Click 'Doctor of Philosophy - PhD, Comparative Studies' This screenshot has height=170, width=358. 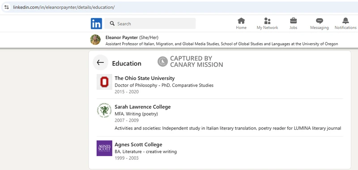pyautogui.click(x=164, y=86)
